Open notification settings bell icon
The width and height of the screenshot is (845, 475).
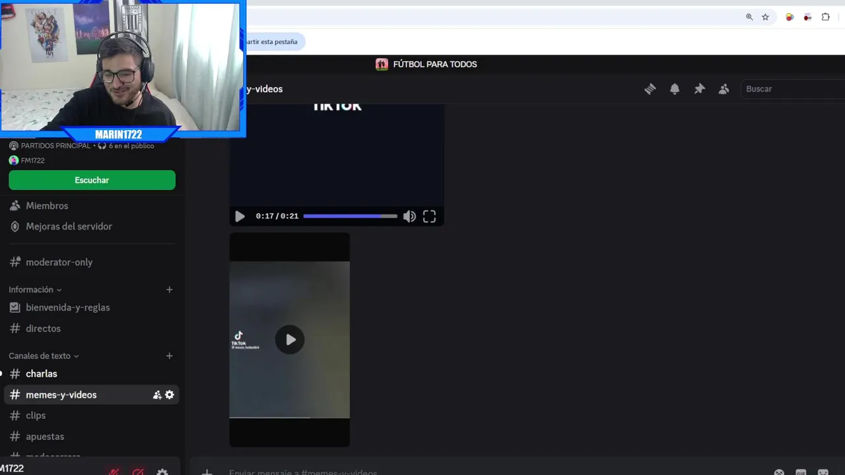point(675,89)
